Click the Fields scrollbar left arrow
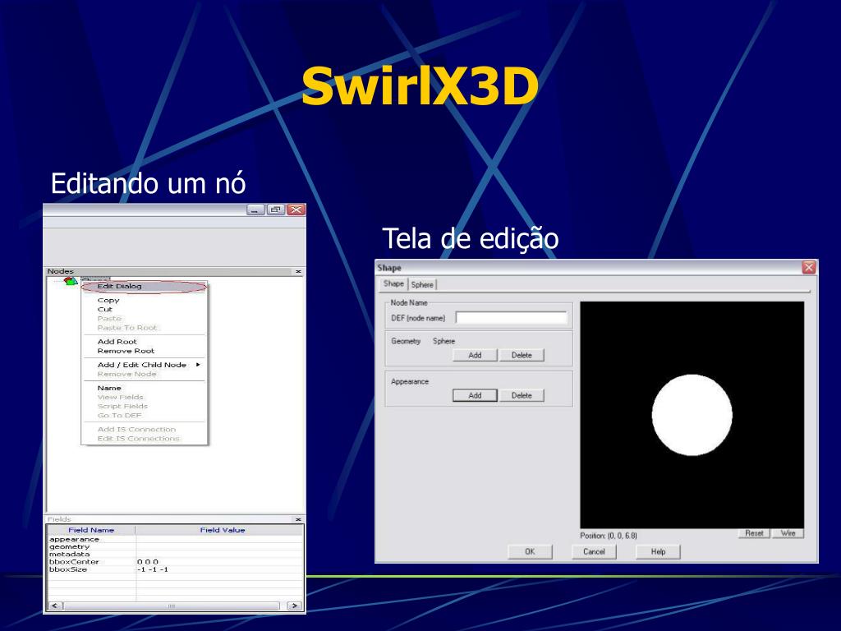Viewport: 841px width, 631px height. click(56, 606)
